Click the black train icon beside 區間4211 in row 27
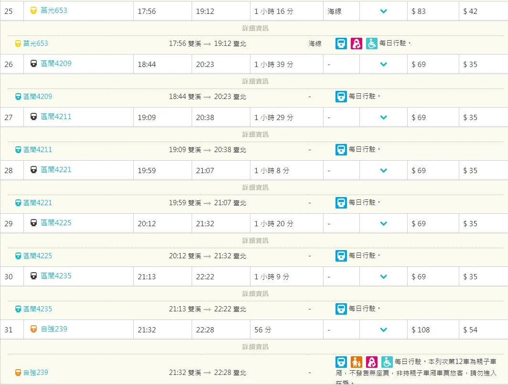Image resolution: width=508 pixels, height=385 pixels. click(x=33, y=117)
